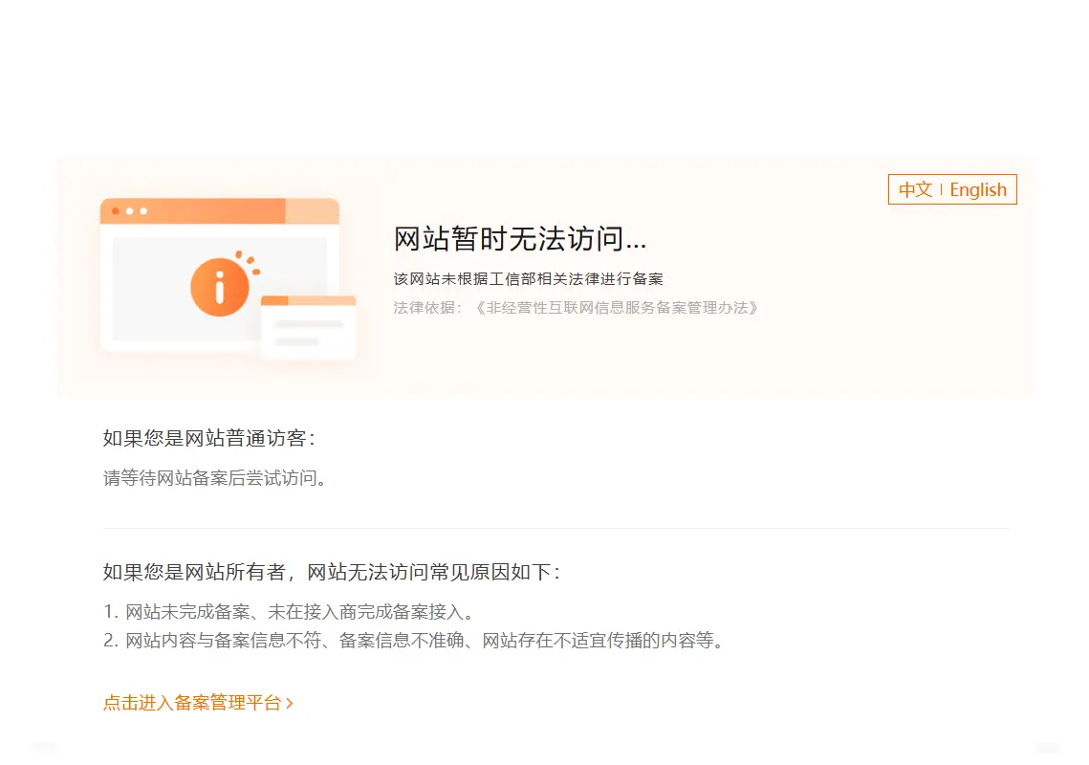
Task: Click the orange info icon illustration
Action: (220, 287)
